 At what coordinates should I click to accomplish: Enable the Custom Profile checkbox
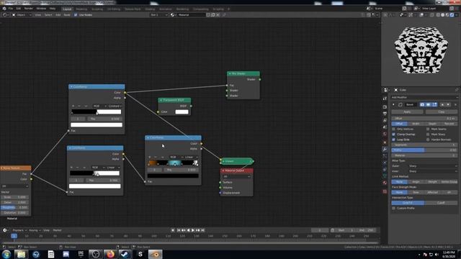tap(394, 208)
